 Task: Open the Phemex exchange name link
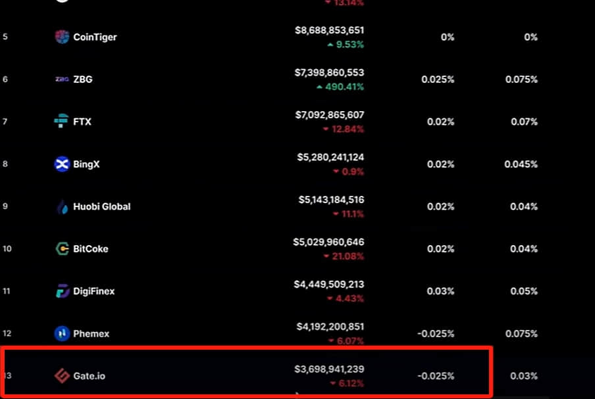pyautogui.click(x=91, y=333)
